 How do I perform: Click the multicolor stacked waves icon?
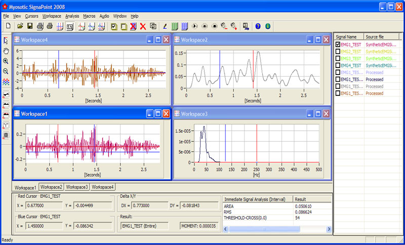pyautogui.click(x=6, y=82)
